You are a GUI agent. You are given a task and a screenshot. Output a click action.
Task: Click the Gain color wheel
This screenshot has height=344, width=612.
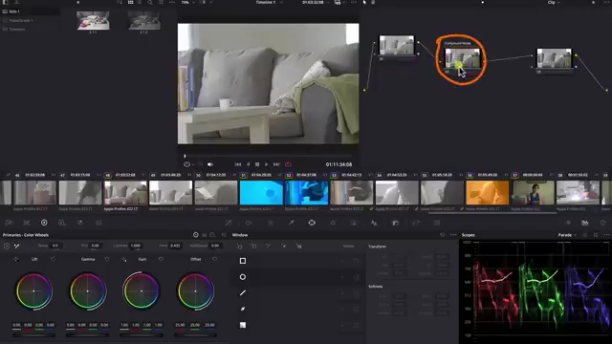tap(142, 291)
